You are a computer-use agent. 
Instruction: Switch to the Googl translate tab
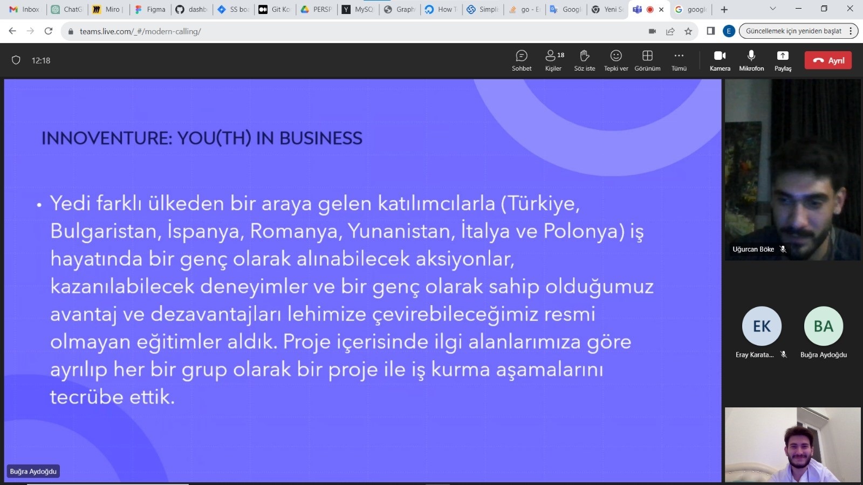tap(566, 9)
